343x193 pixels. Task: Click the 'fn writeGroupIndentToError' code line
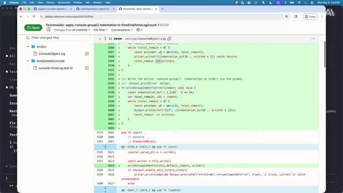pyautogui.click(x=159, y=88)
